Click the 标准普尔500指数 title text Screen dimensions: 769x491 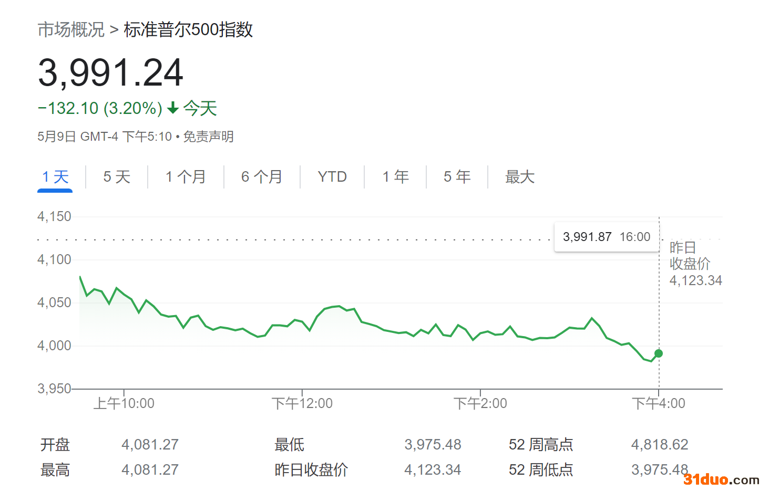coord(188,29)
